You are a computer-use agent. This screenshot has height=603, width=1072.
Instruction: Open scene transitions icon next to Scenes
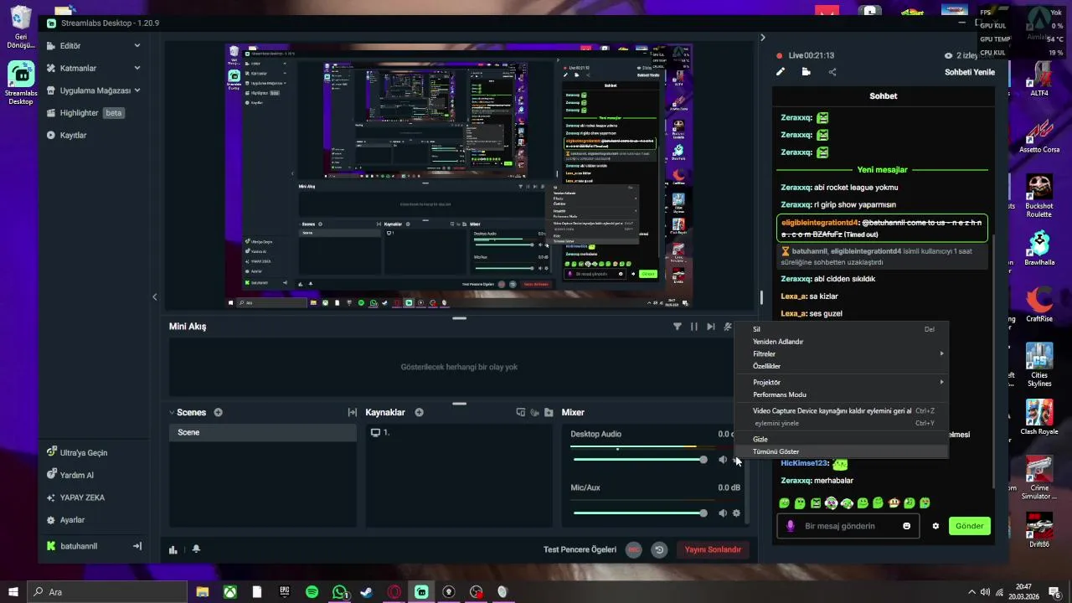[353, 412]
